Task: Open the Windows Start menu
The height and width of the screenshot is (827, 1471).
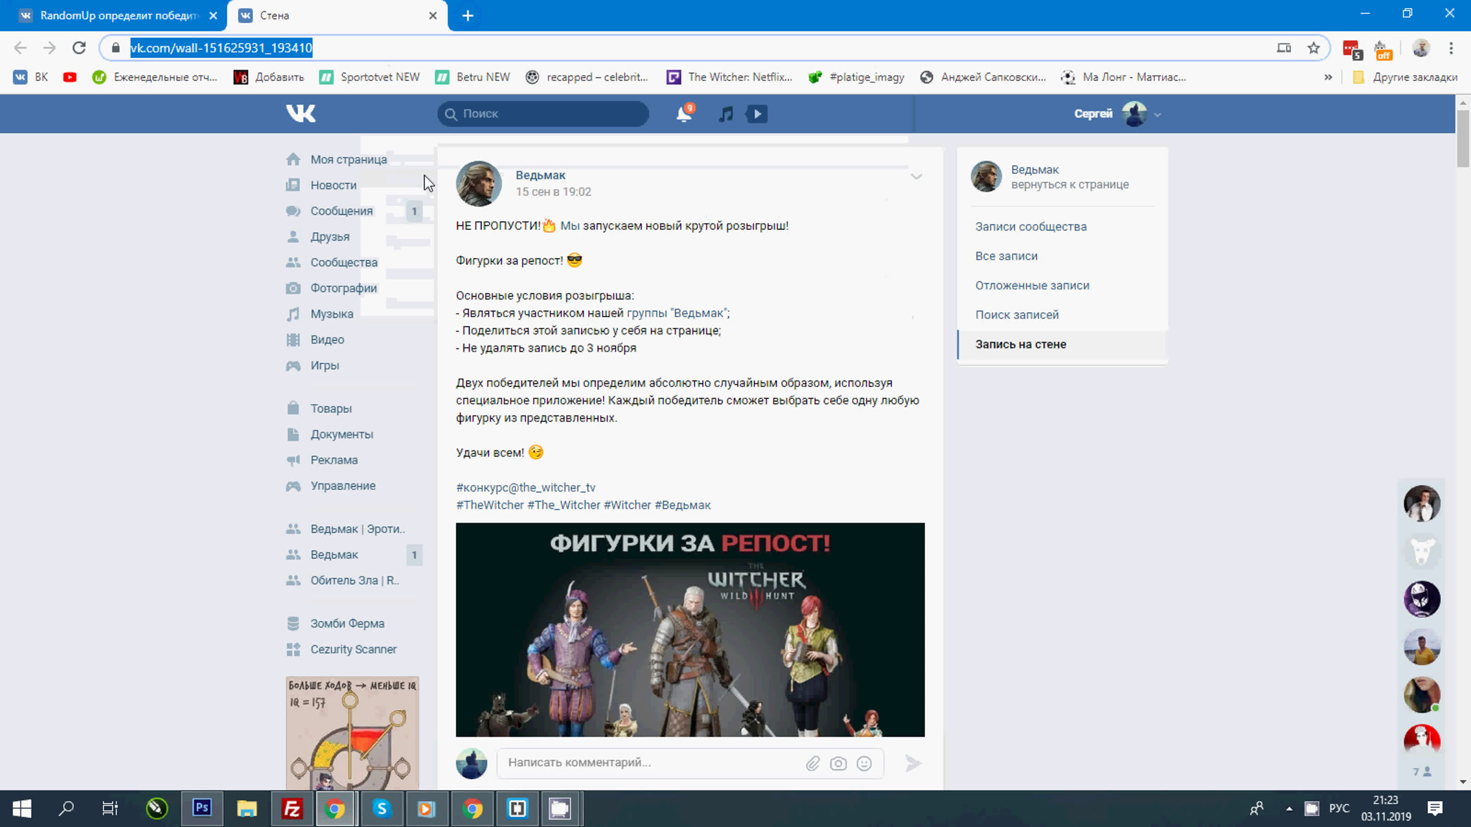Action: (22, 808)
